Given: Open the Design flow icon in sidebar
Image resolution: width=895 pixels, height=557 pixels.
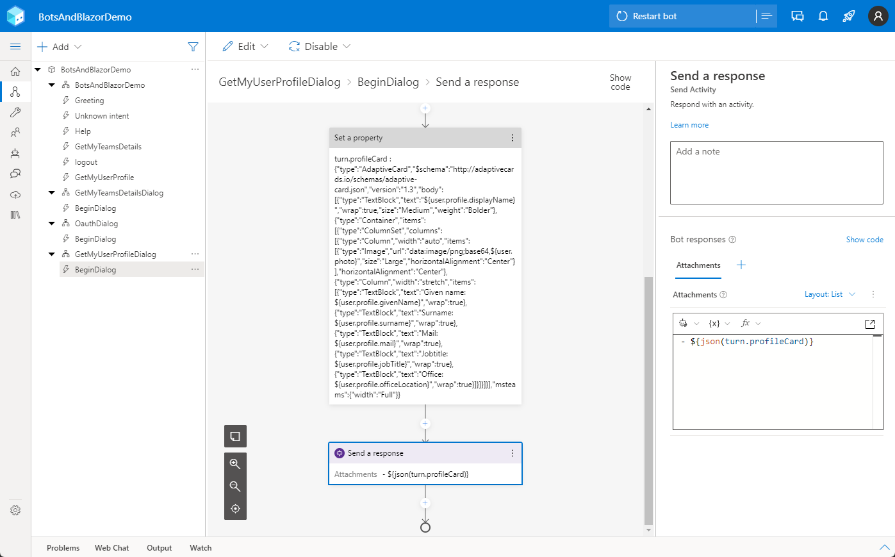Looking at the screenshot, I should (15, 92).
